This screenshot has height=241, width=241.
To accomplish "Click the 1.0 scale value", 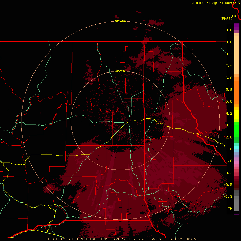I will tap(229, 161).
